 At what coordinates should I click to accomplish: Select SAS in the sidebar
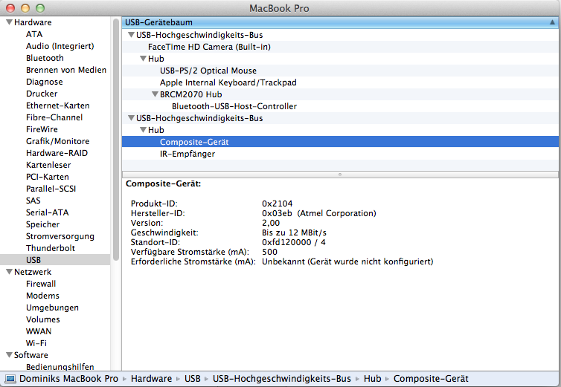(x=33, y=201)
